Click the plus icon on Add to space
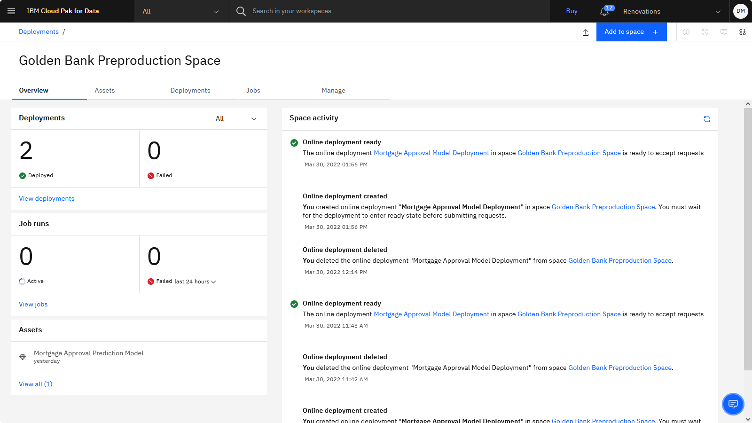752x423 pixels. [x=656, y=32]
